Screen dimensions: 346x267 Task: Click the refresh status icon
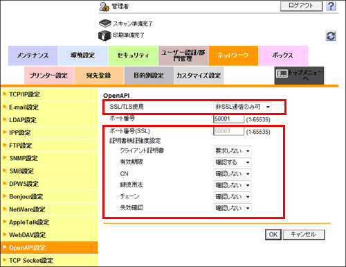331,36
